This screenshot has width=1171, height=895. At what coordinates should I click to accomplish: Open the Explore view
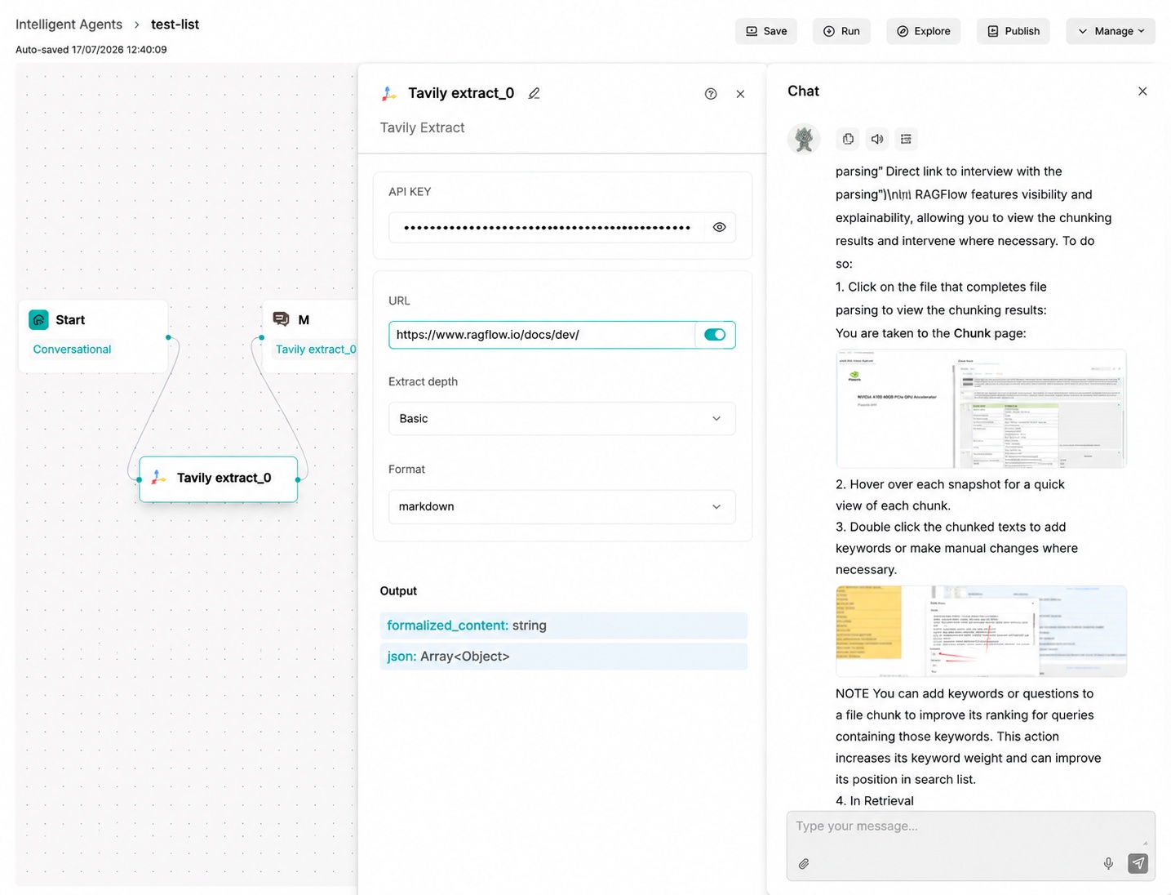[x=924, y=31]
